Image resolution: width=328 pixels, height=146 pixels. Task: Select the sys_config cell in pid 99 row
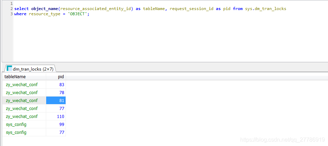(24, 125)
